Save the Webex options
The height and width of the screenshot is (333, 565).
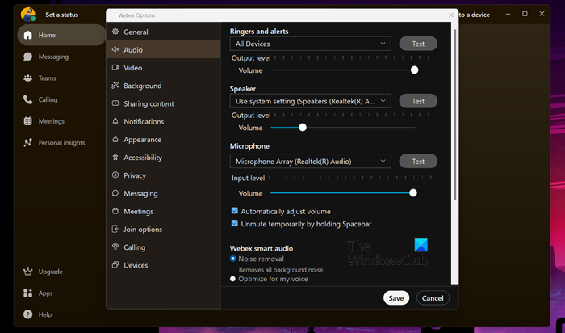click(396, 298)
